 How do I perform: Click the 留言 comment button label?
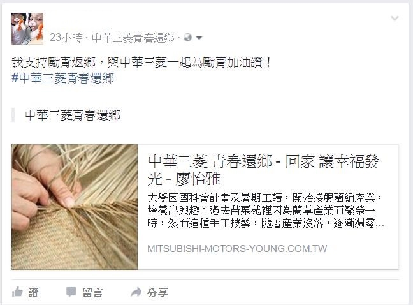pos(92,293)
